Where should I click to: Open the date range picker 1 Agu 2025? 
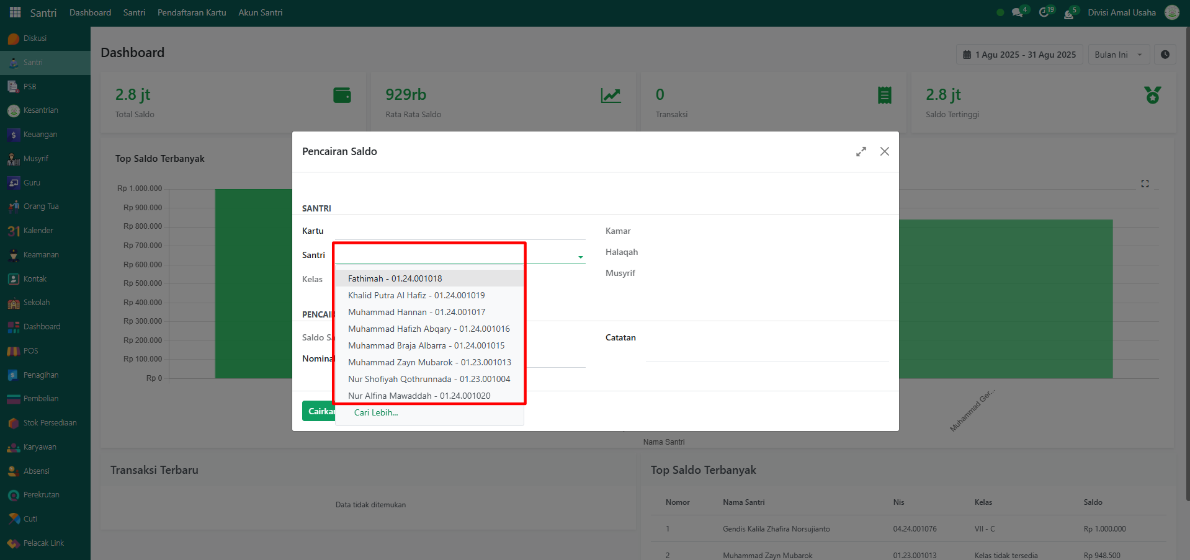[1019, 55]
